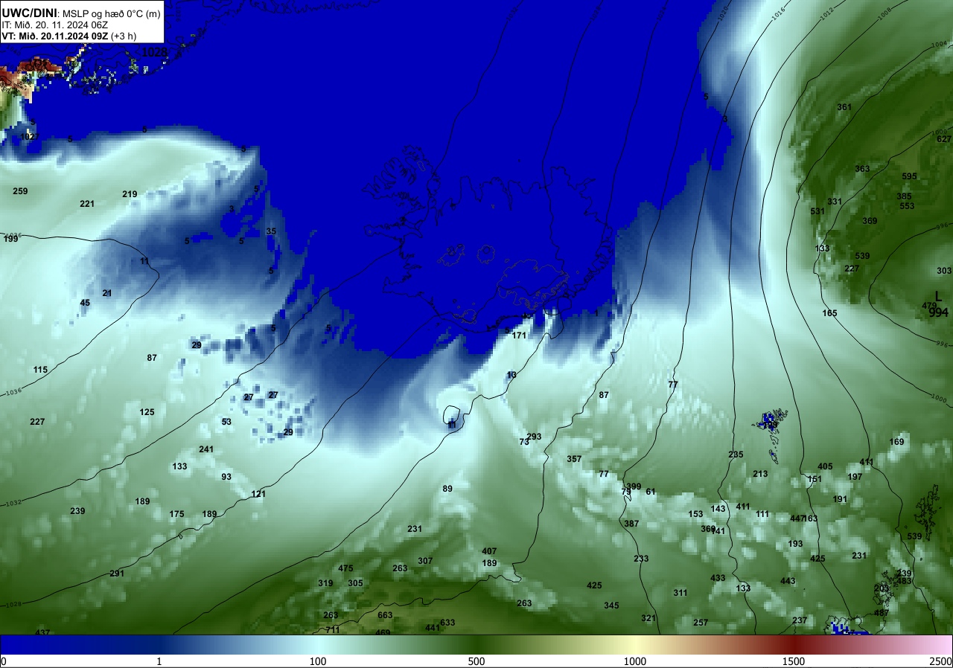Click the 291 height value
The image size is (953, 668).
coord(117,574)
